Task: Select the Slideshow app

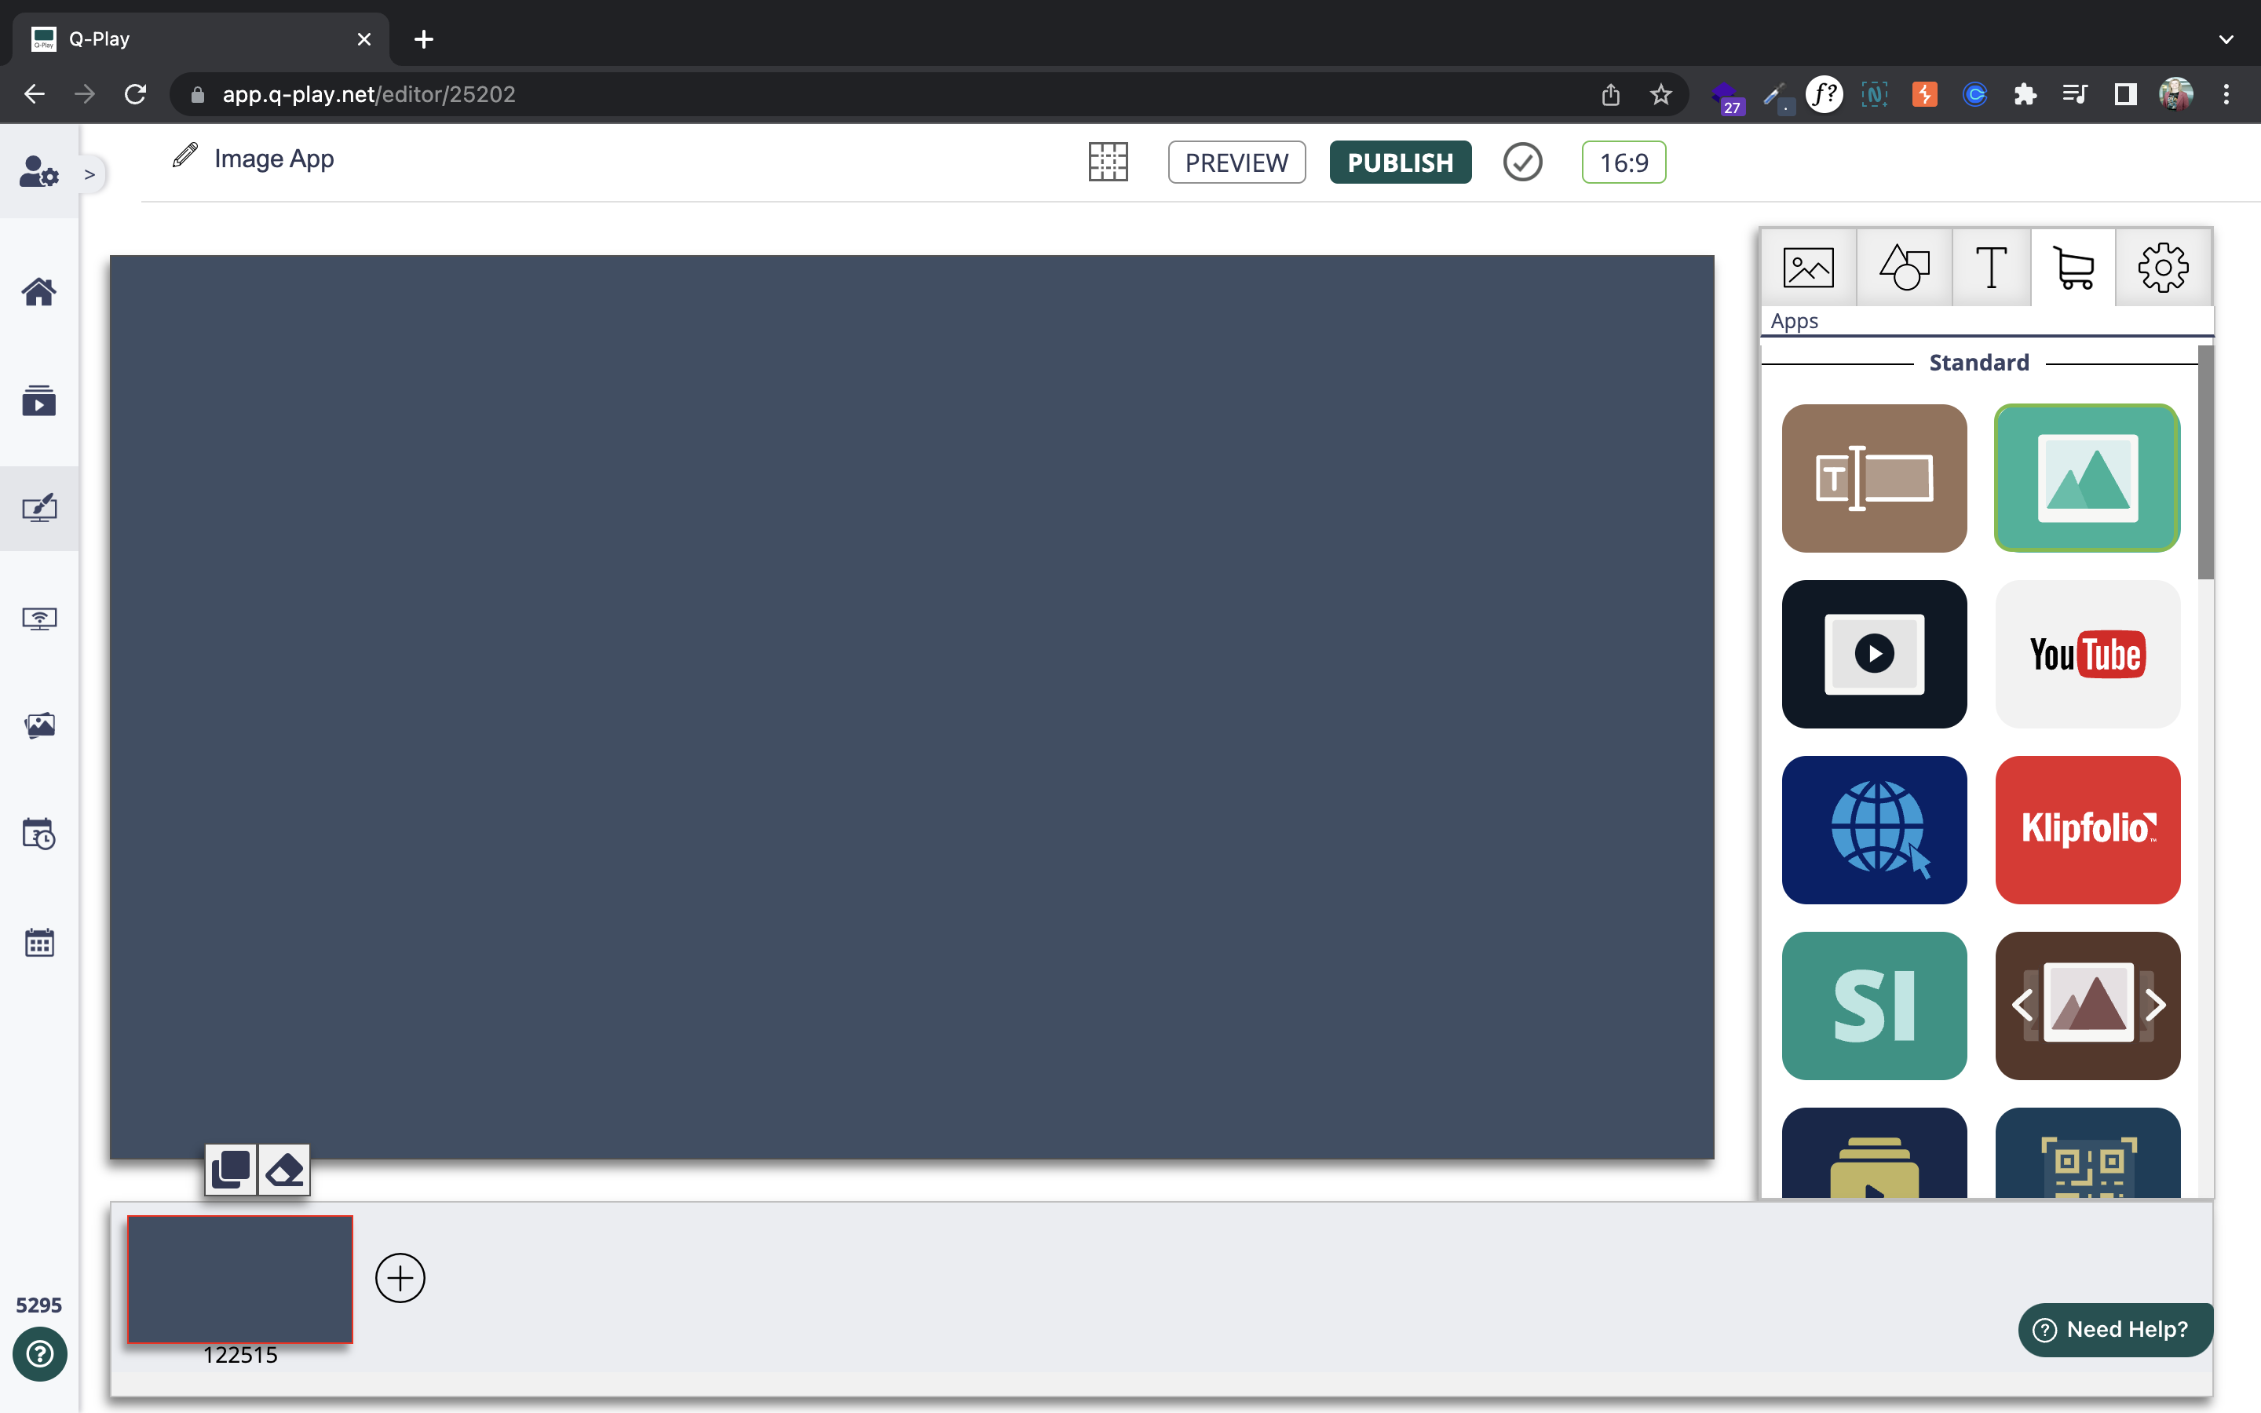Action: point(2086,1006)
